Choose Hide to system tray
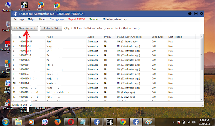 point(115,19)
